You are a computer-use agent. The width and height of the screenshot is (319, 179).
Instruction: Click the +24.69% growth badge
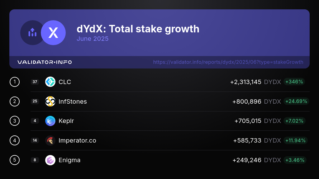pos(296,101)
